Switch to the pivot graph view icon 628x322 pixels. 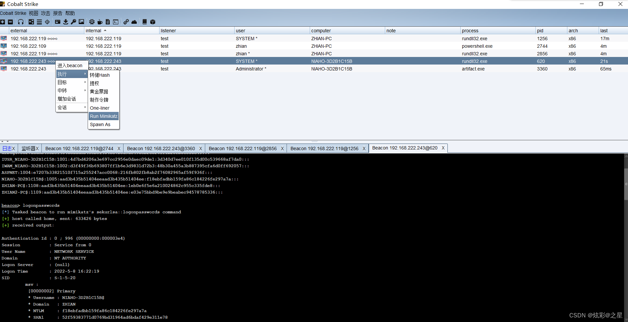pos(31,22)
